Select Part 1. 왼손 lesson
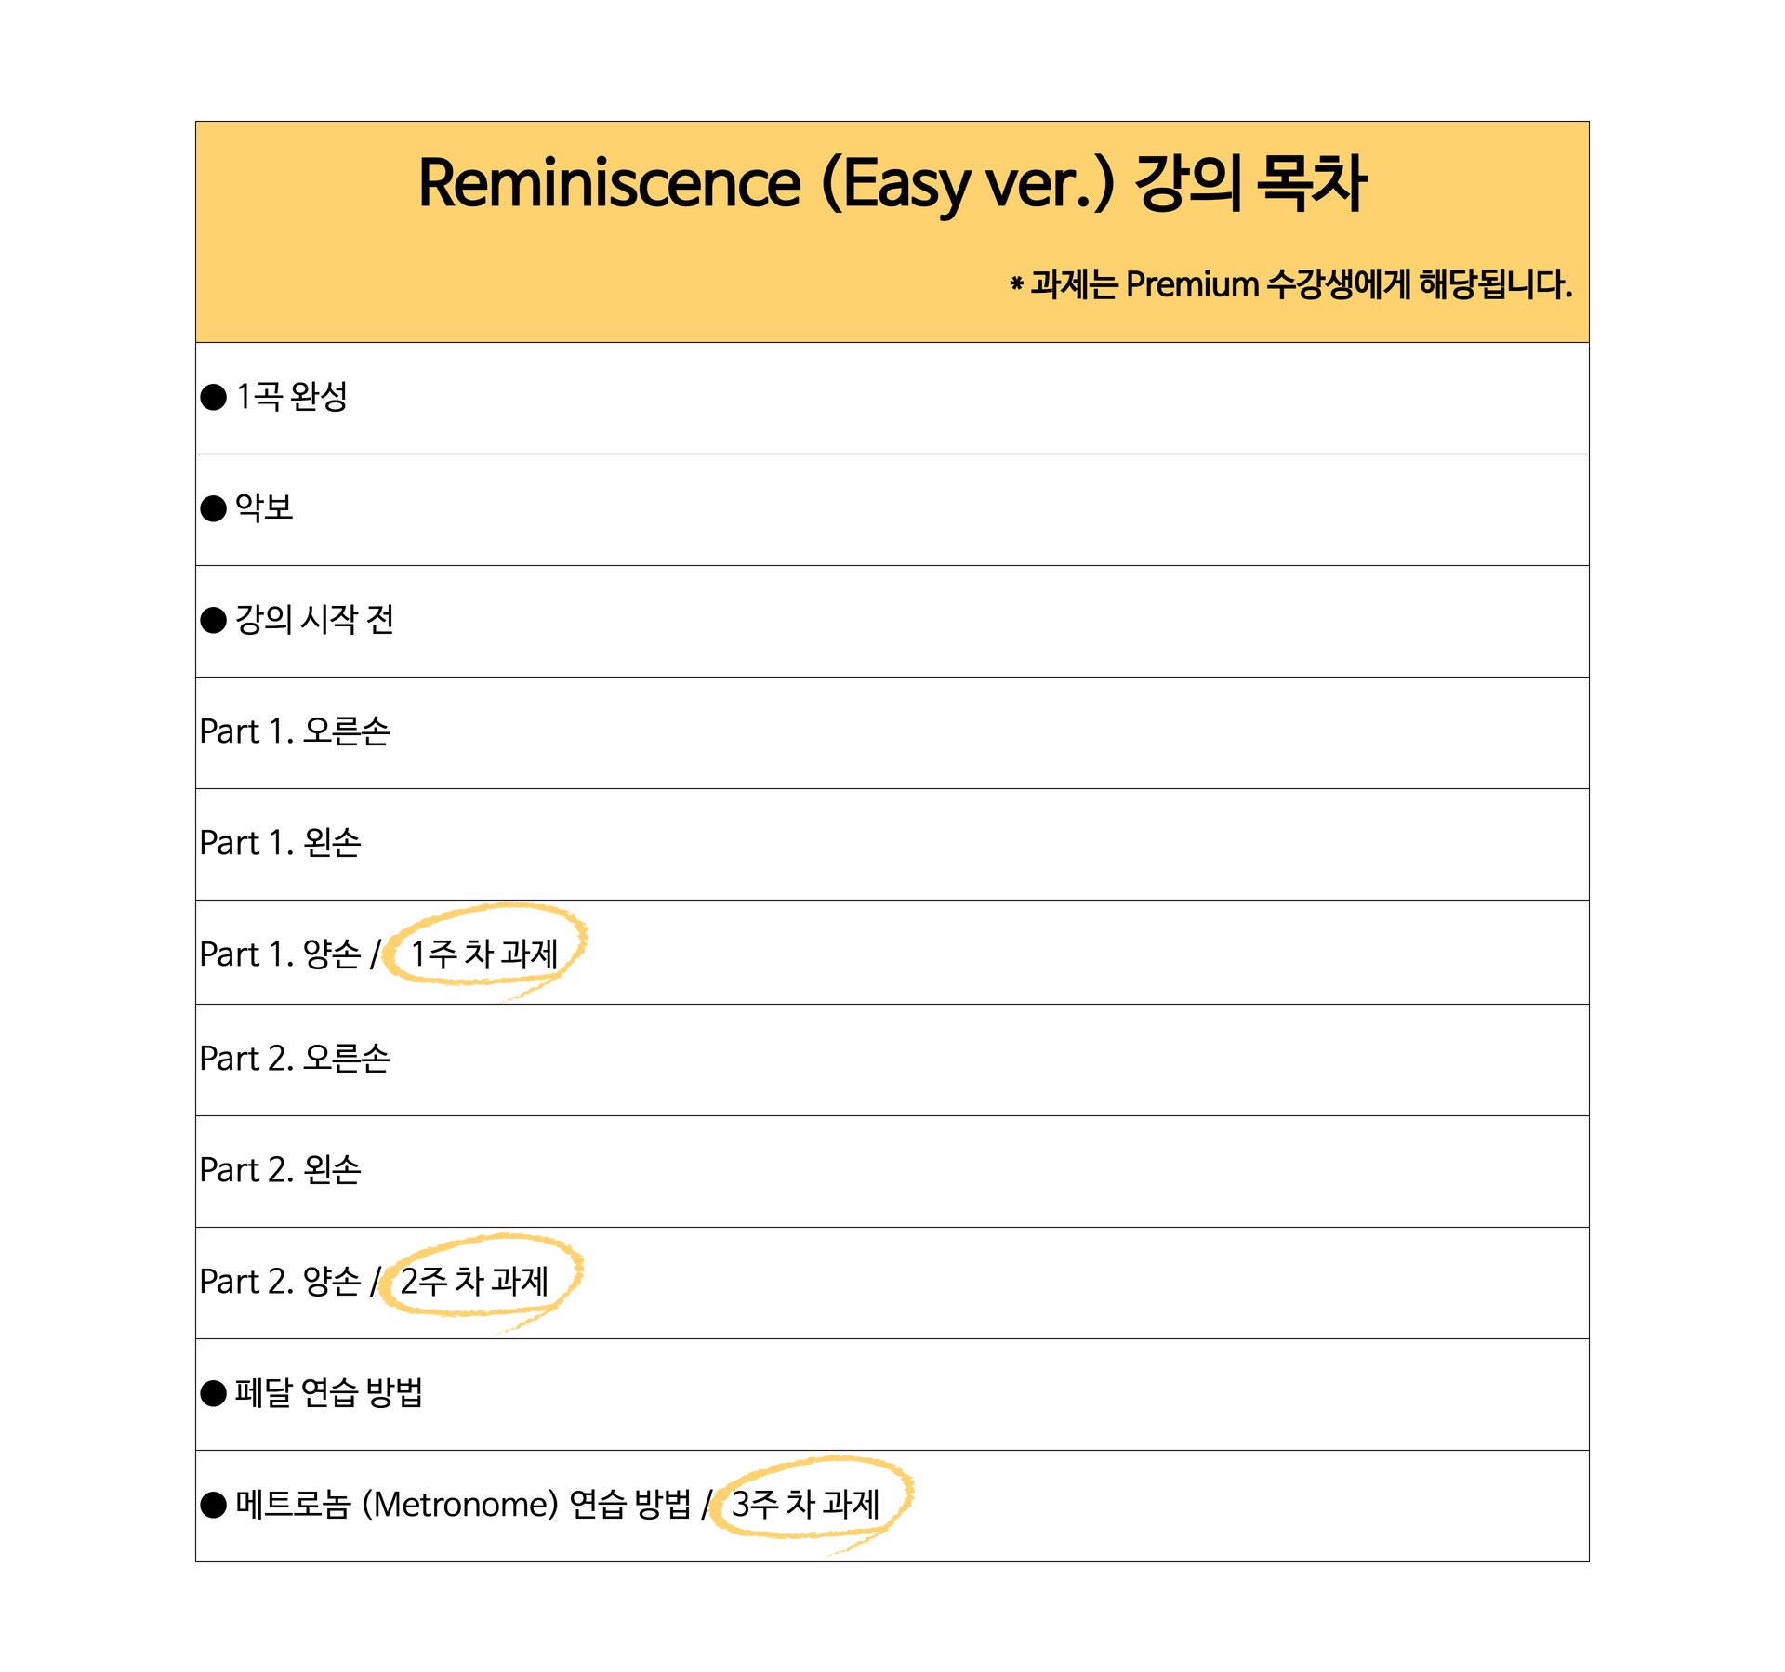The image size is (1785, 1672). pyautogui.click(x=280, y=843)
